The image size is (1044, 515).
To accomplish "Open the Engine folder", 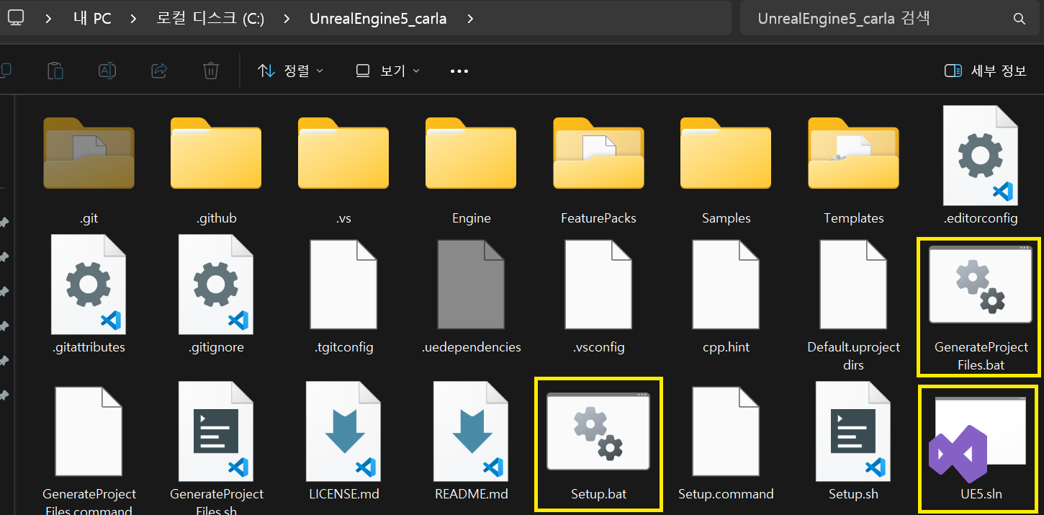I will (x=471, y=153).
